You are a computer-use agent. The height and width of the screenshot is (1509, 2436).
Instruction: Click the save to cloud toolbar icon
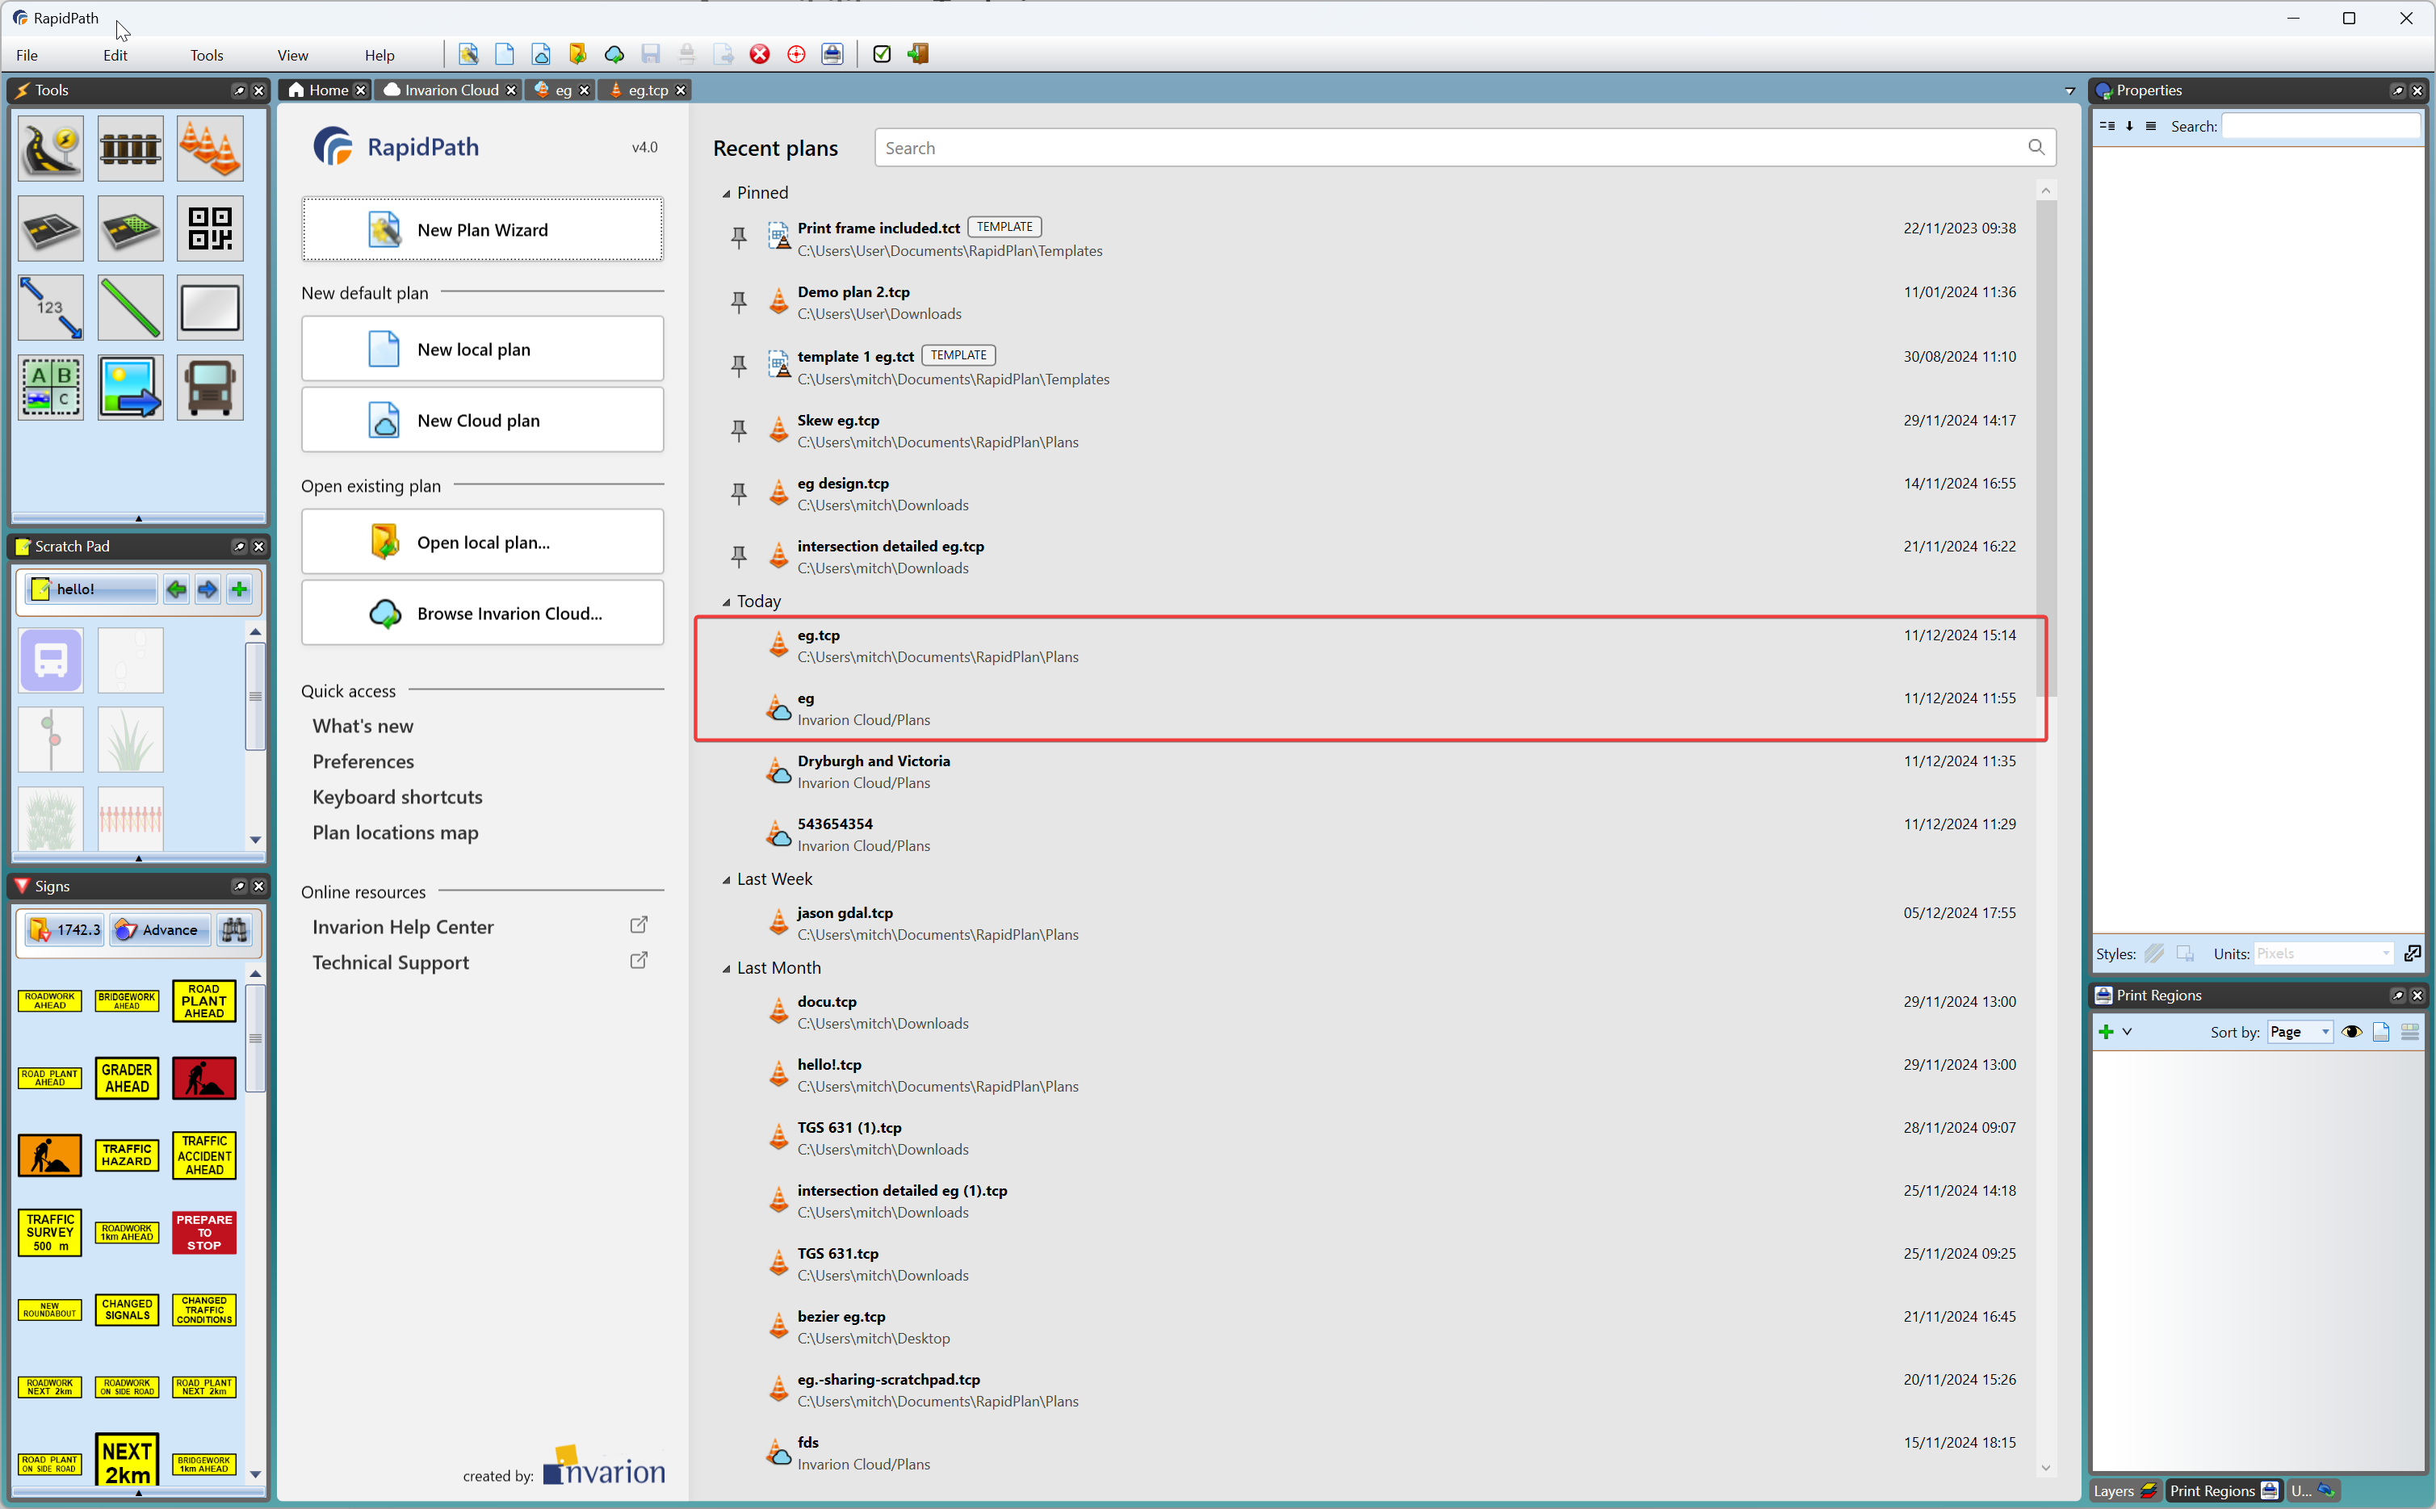coord(614,54)
